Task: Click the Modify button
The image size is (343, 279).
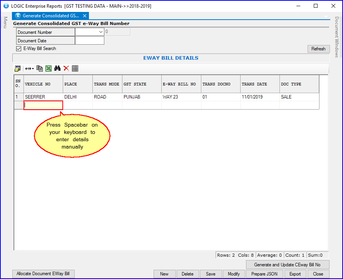Action: (x=234, y=274)
